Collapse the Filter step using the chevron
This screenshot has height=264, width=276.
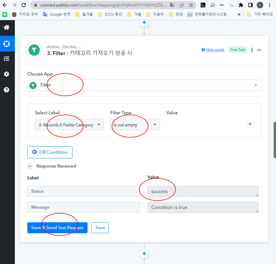click(259, 50)
